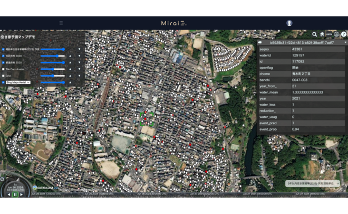This screenshot has width=348, height=214.
Task: Move Tile Coordinates layer up
Action: (x=70, y=69)
